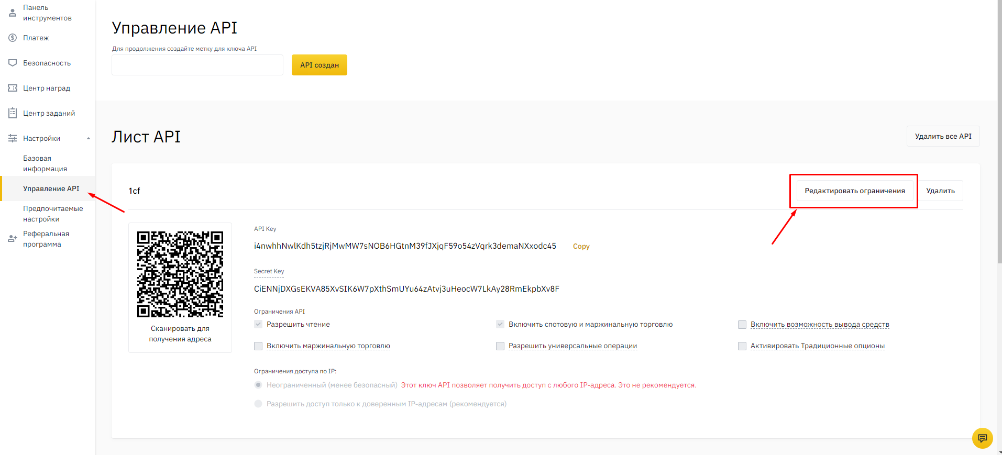Select Центр наград in sidebar
Viewport: 1002px width, 455px height.
click(x=47, y=88)
